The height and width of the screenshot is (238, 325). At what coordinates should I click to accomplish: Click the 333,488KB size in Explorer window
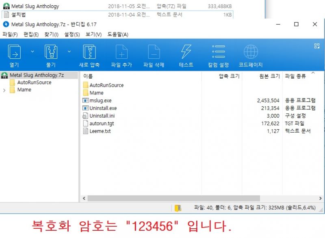point(220,6)
